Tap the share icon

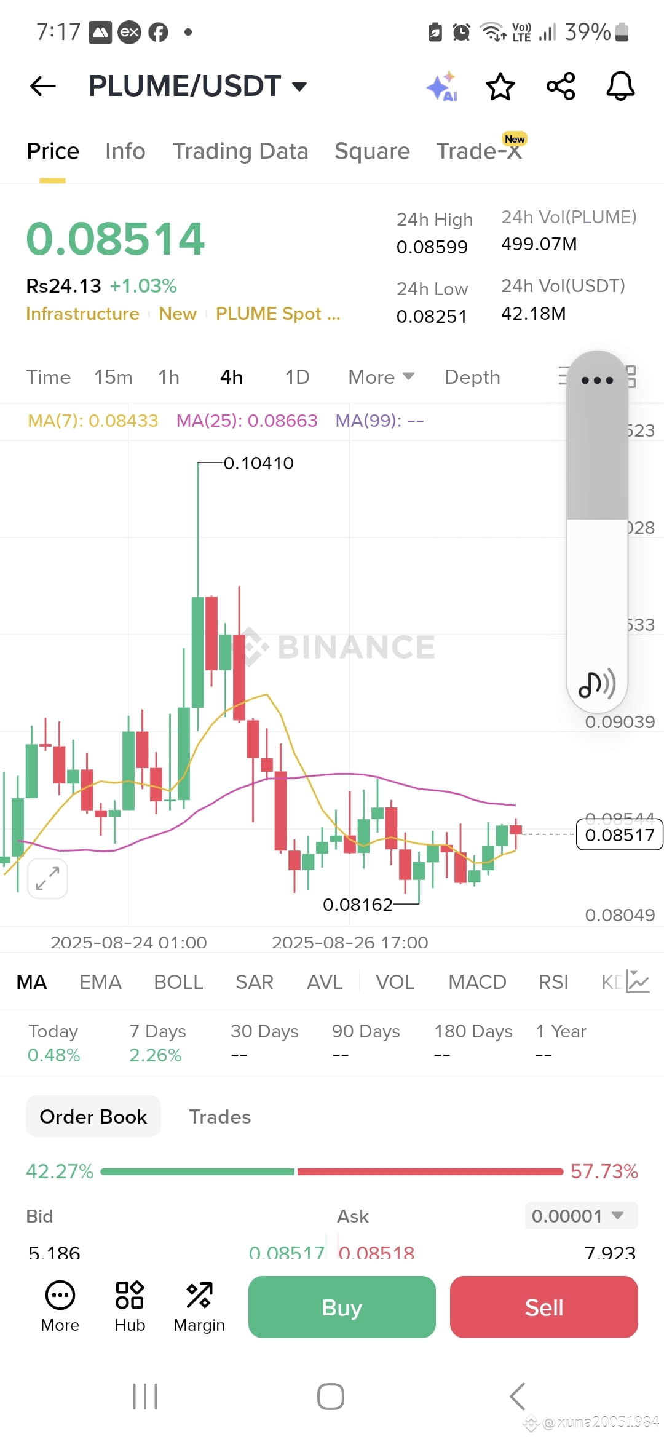click(x=561, y=86)
